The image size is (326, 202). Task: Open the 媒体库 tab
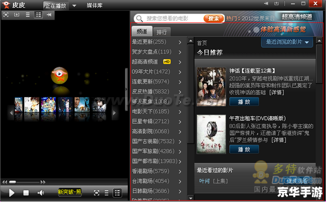click(95, 5)
